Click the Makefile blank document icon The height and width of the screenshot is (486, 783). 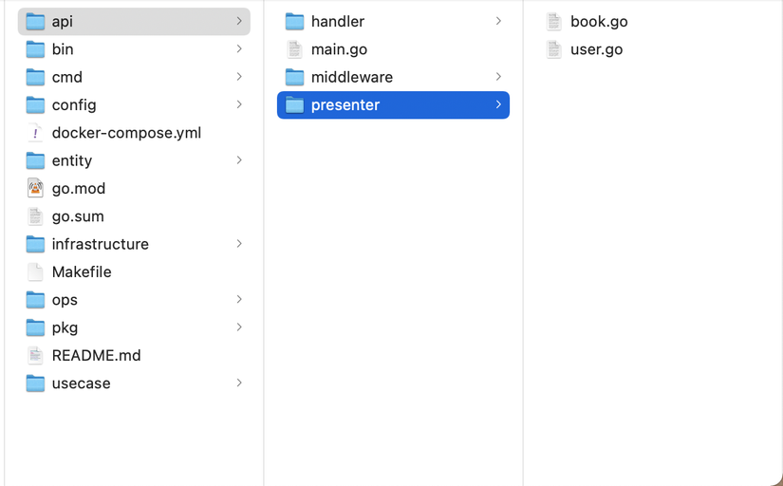[x=35, y=272]
